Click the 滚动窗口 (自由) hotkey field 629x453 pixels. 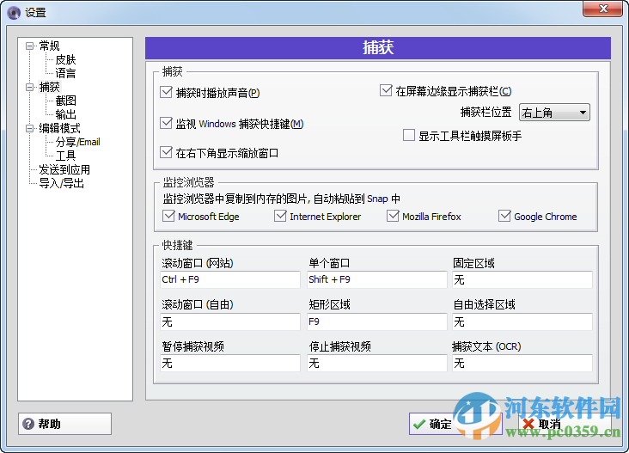pyautogui.click(x=229, y=321)
